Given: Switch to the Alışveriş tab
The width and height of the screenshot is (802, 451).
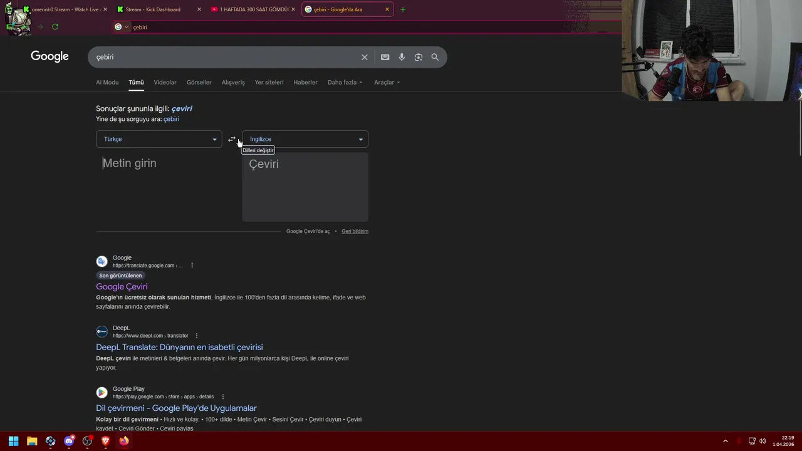Looking at the screenshot, I should pyautogui.click(x=233, y=82).
